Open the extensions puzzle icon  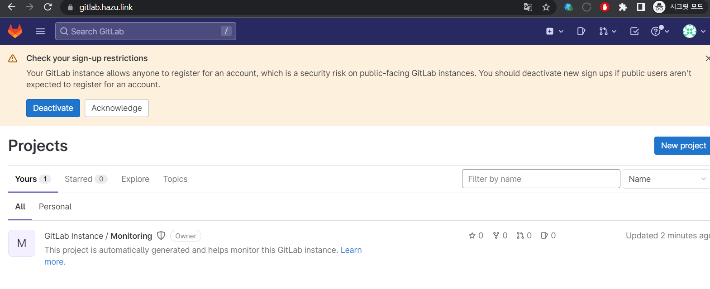623,7
